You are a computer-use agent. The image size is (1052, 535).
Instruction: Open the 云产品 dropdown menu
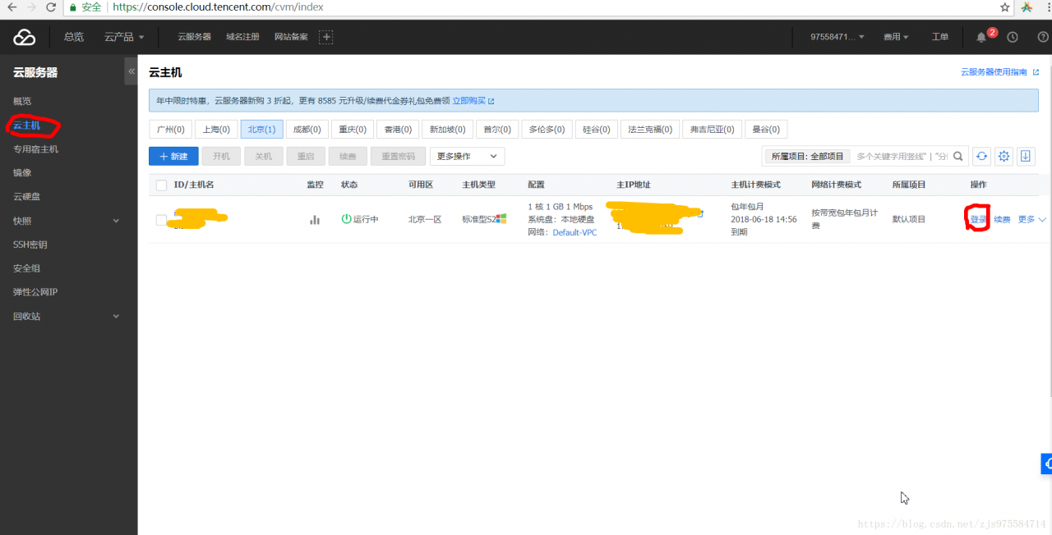click(x=124, y=37)
